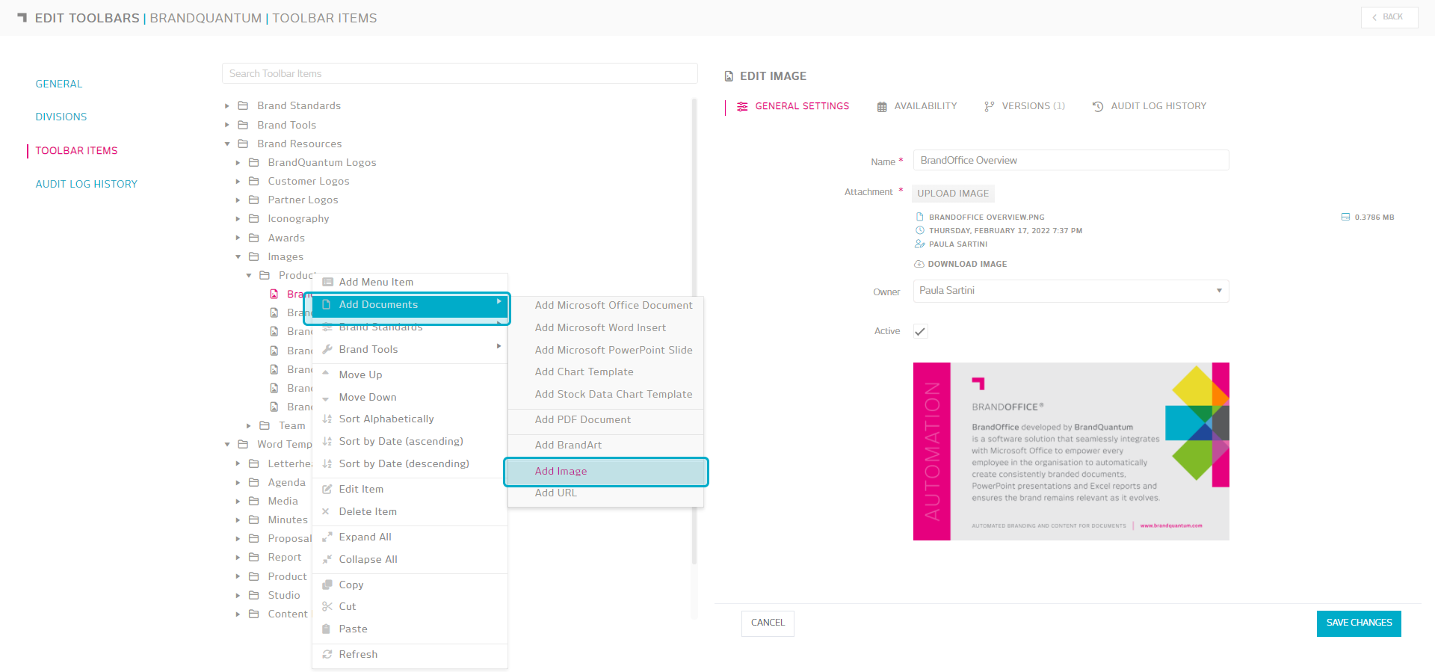
Task: Expand the Brand Standards tree node
Action: click(x=227, y=106)
